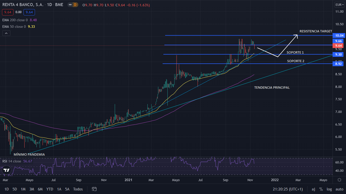The image size is (346, 194).
Task: Open chart settings gear icon
Action: (x=339, y=180)
